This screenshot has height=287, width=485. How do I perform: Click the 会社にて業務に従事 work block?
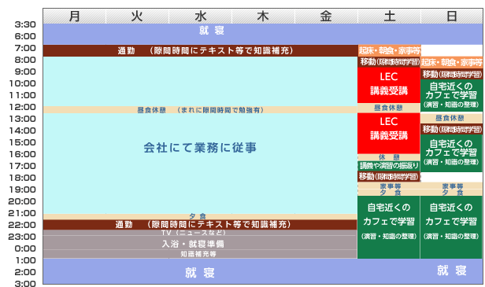tap(201, 148)
